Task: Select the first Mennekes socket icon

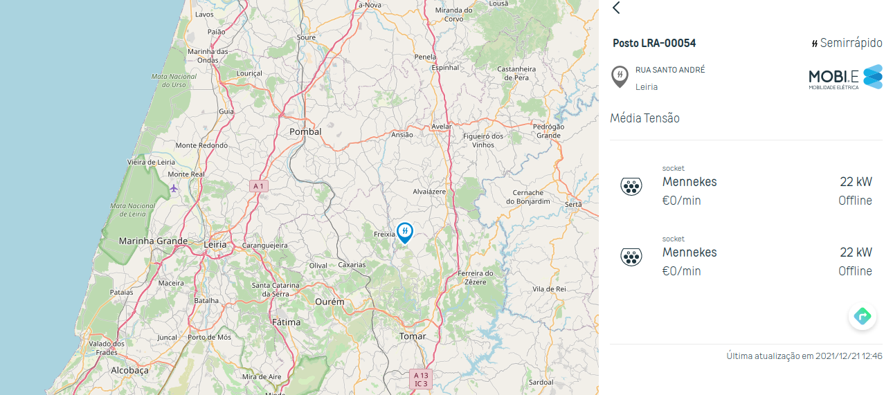Action: [631, 186]
